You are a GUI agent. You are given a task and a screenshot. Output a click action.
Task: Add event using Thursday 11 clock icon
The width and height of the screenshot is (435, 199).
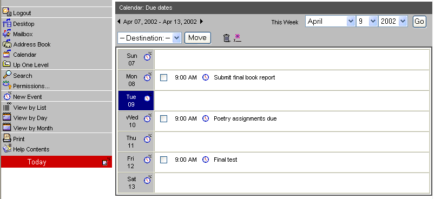coord(148,138)
